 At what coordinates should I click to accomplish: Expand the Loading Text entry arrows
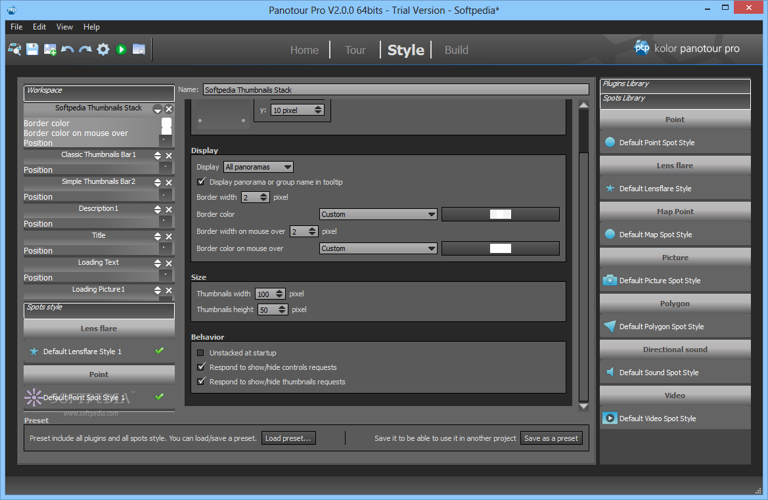(x=157, y=263)
